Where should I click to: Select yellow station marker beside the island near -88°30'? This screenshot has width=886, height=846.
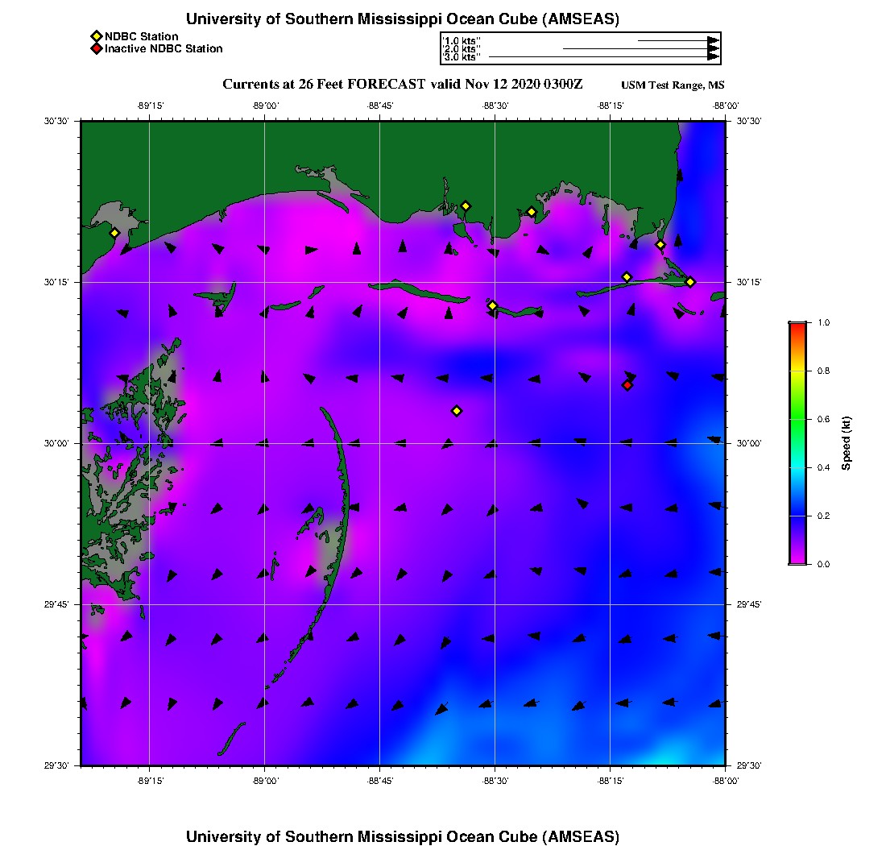click(x=492, y=305)
